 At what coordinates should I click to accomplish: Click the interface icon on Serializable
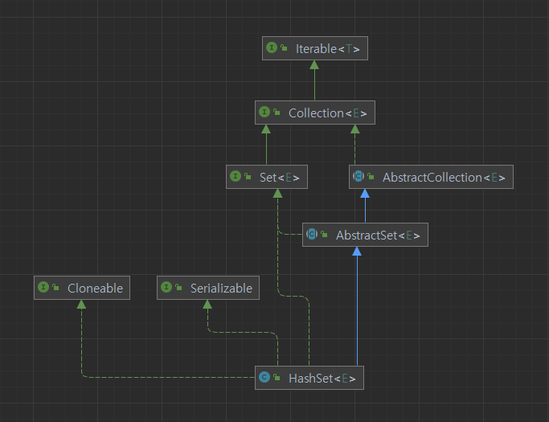(166, 287)
